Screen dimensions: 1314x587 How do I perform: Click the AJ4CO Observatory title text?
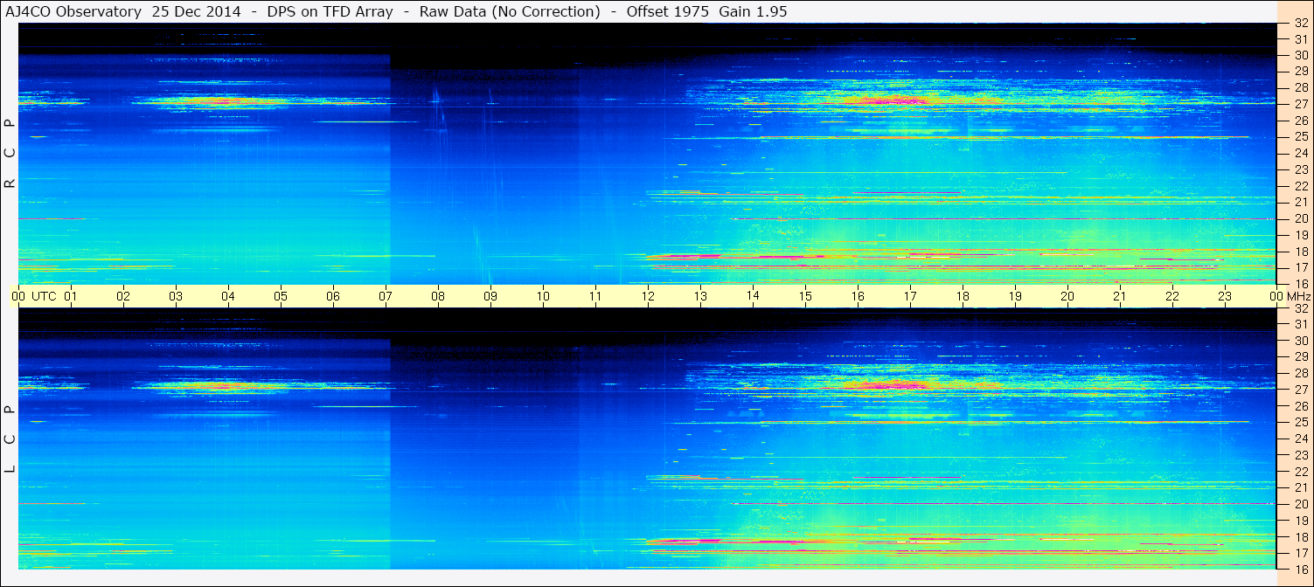point(73,11)
